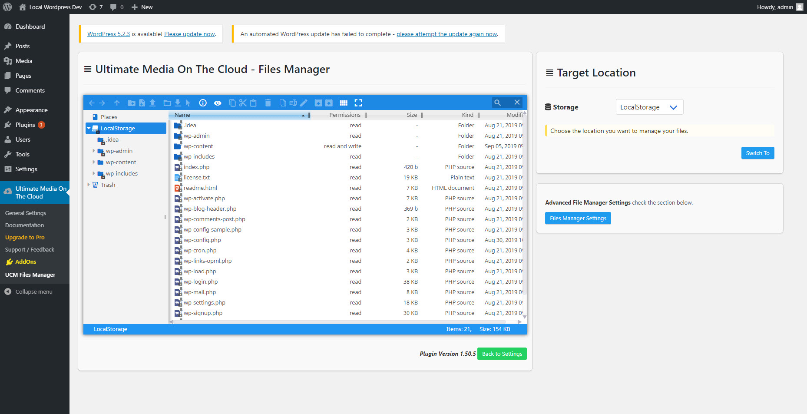Open the WordPress 5.2.3 link
The image size is (807, 414).
tap(109, 34)
